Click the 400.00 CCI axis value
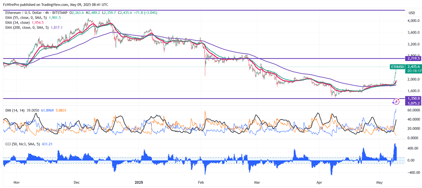Image resolution: width=422 pixels, height=188 pixels. (413, 148)
